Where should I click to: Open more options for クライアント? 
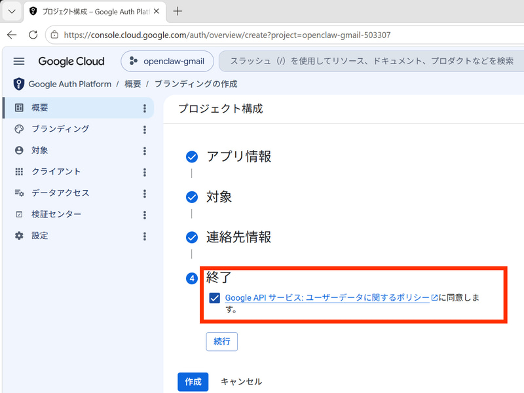145,172
